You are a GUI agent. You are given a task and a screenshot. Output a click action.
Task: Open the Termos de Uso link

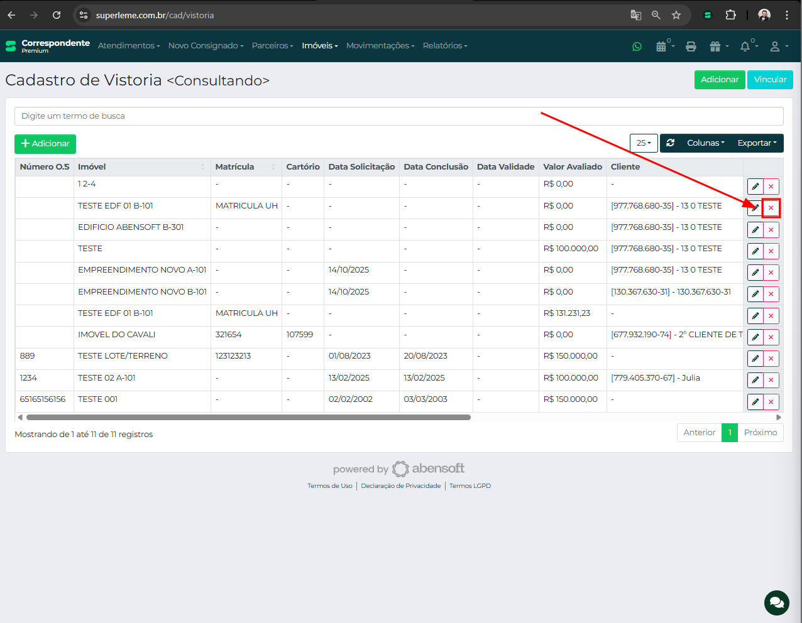point(329,486)
